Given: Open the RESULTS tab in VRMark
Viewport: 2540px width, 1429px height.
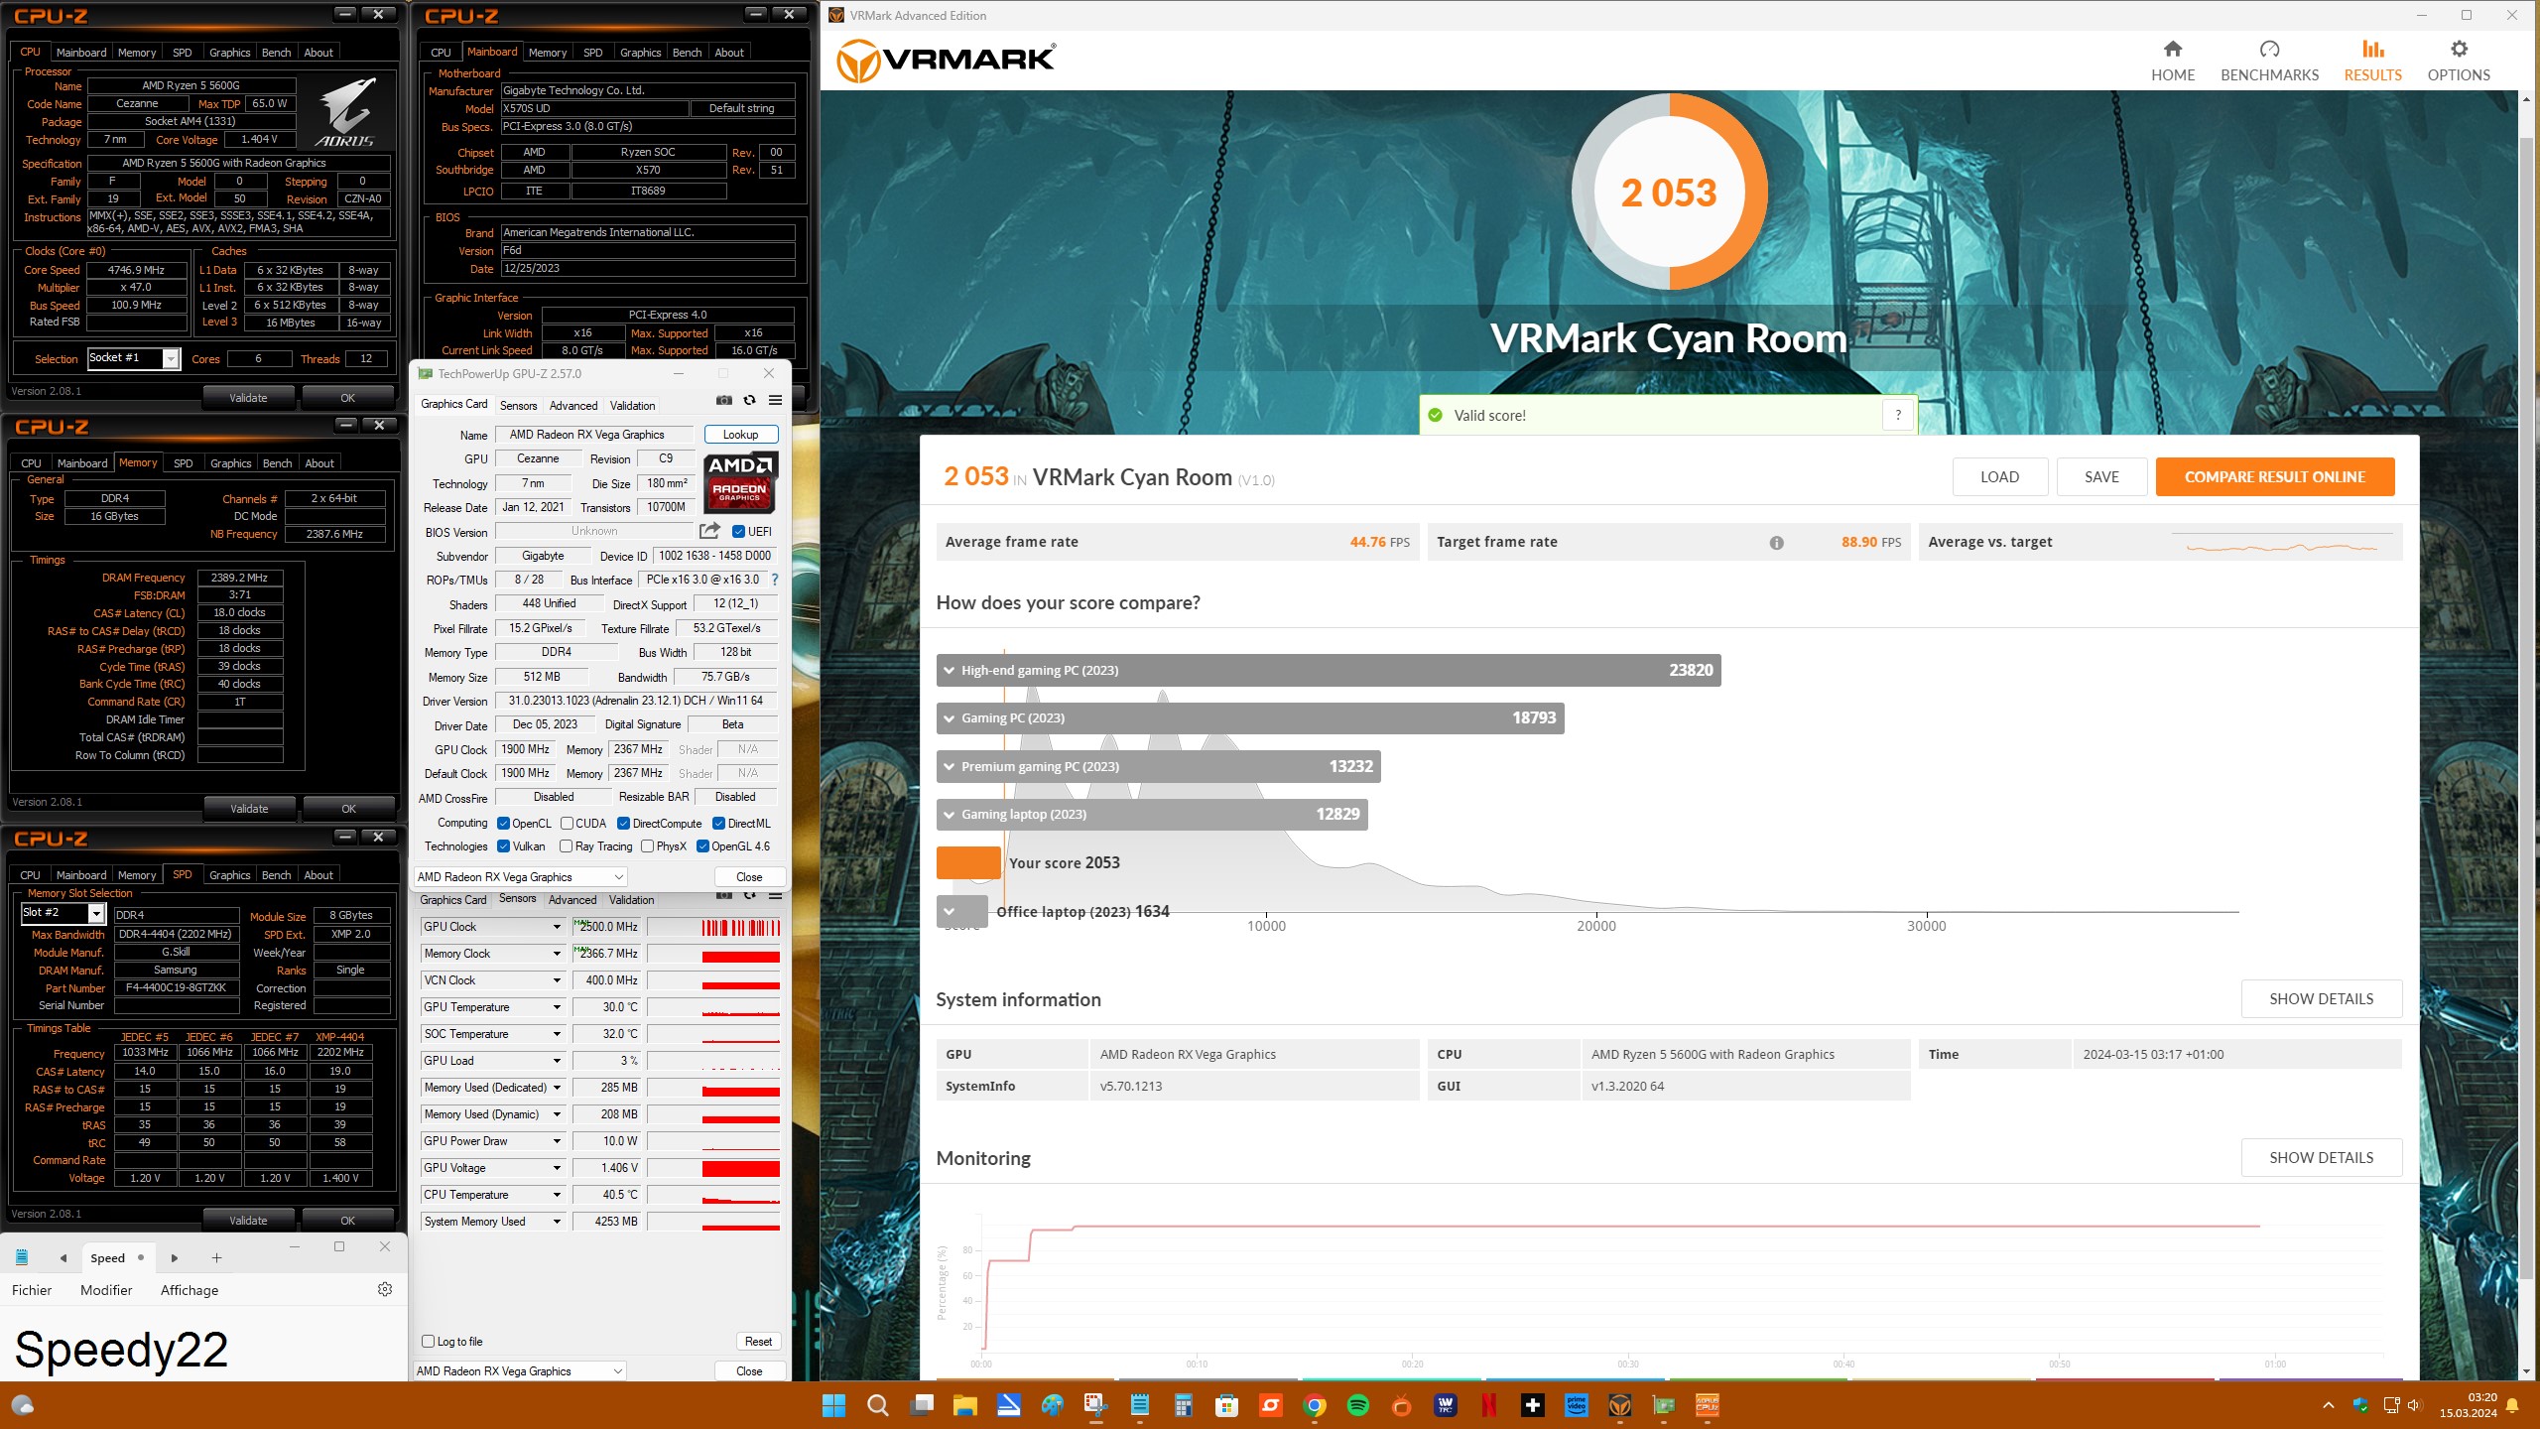Looking at the screenshot, I should 2372,61.
